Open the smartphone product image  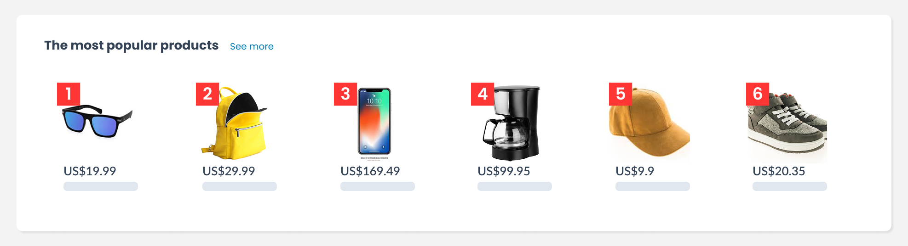click(x=374, y=122)
